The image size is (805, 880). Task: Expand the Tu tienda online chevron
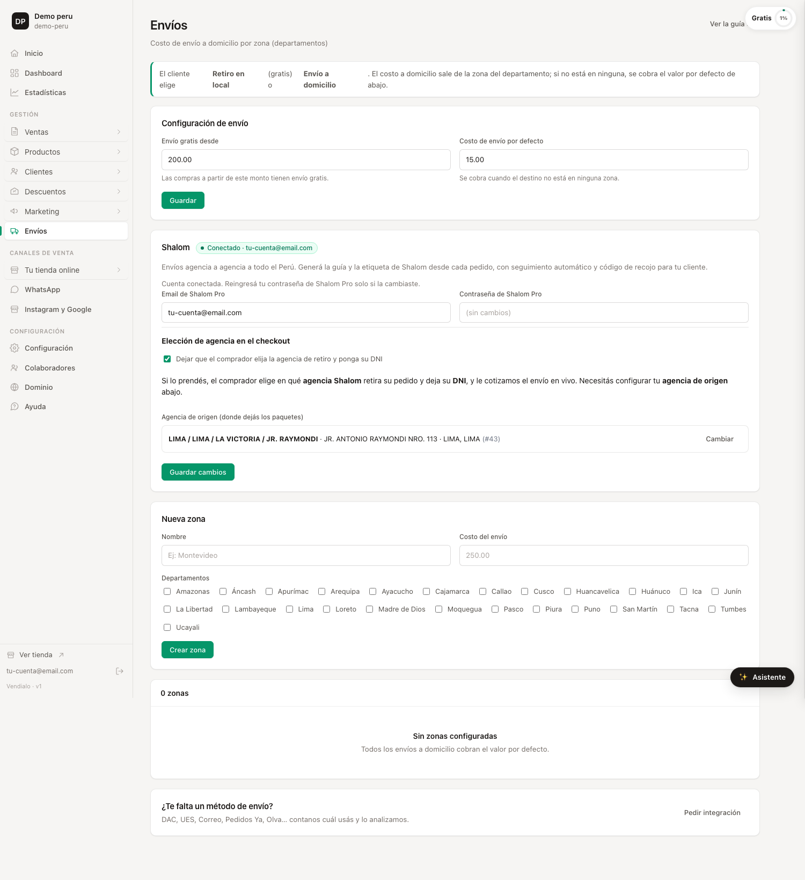(119, 270)
